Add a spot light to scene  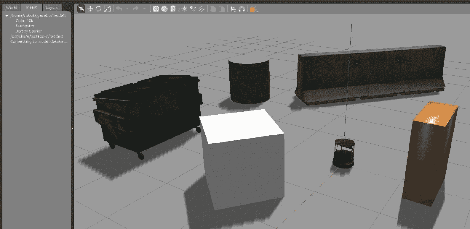193,9
